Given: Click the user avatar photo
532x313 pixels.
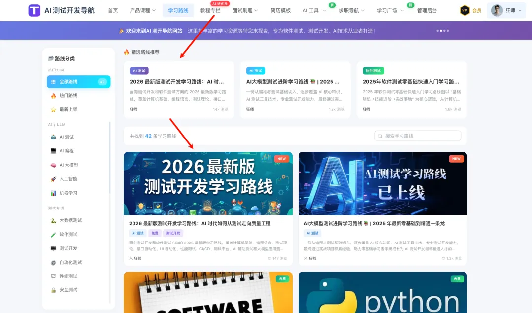Looking at the screenshot, I should 497,10.
